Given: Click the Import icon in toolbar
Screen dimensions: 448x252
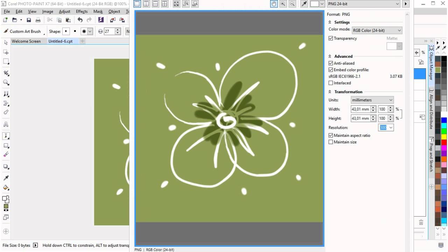Looking at the screenshot, I should click(112, 20).
